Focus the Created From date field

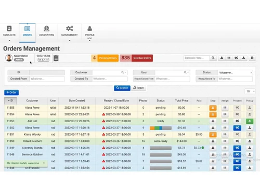click(x=47, y=79)
